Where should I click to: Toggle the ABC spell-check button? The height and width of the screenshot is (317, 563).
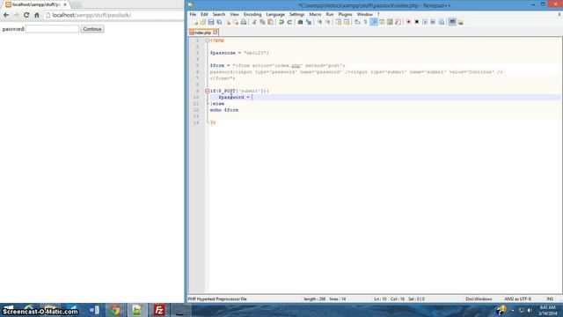[x=452, y=22]
